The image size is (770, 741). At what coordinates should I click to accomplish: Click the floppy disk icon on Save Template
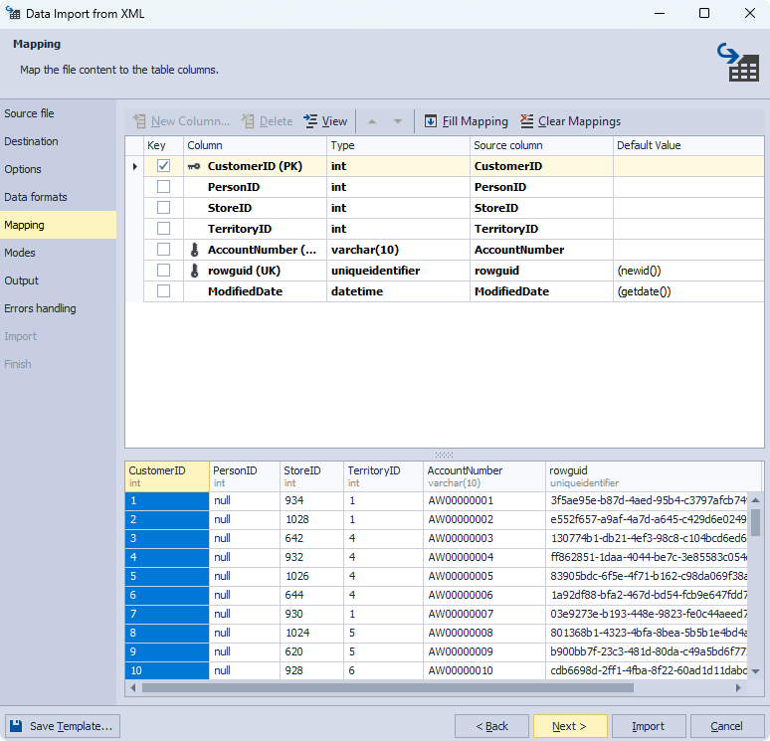(16, 726)
